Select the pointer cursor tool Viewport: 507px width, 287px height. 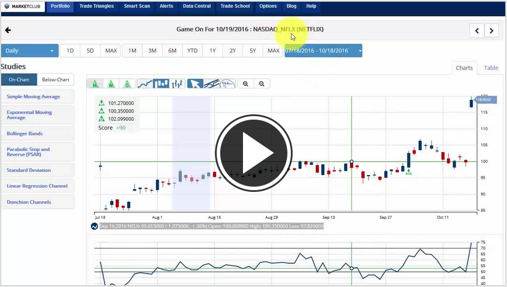pos(195,83)
